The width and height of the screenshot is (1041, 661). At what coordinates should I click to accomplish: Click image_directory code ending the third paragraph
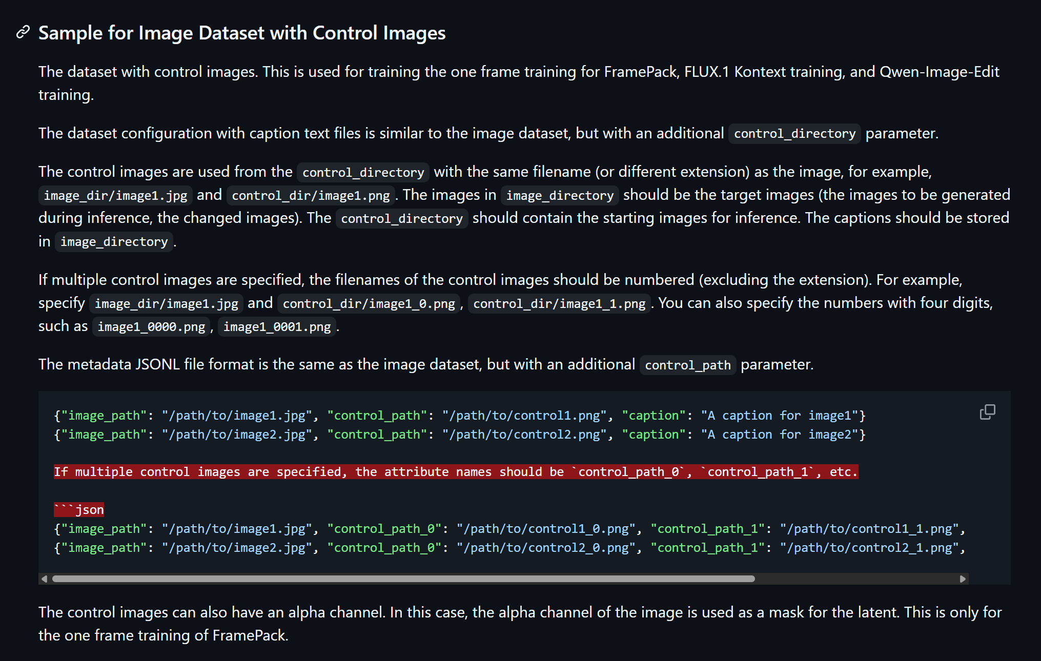[x=114, y=242]
